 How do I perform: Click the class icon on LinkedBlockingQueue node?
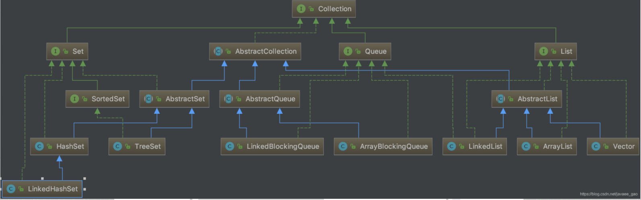[230, 146]
